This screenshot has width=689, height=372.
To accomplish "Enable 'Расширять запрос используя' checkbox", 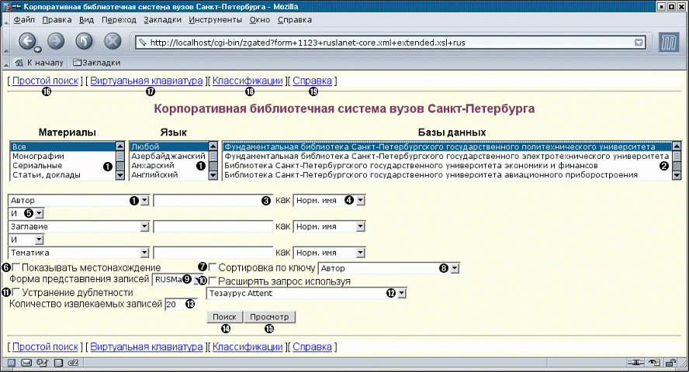I will coord(213,281).
